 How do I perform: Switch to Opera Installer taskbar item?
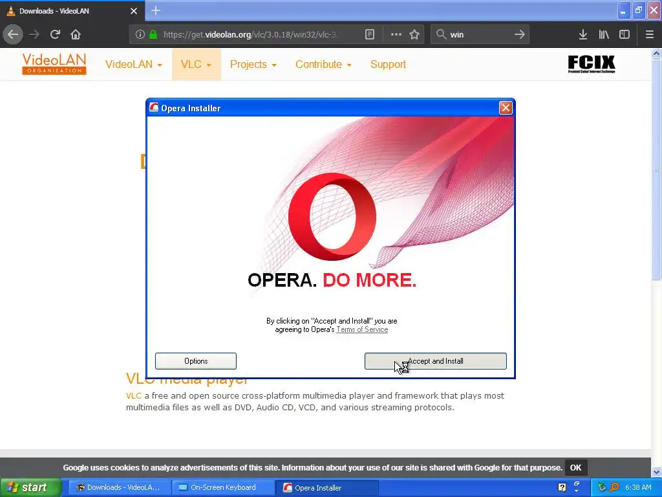(327, 487)
